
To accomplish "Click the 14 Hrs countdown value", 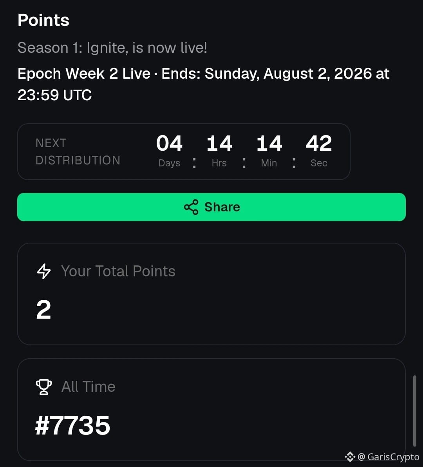I will [219, 143].
